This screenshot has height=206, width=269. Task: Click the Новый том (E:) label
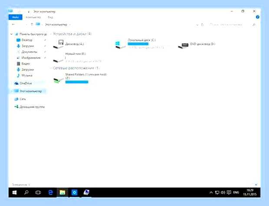[x=75, y=54]
